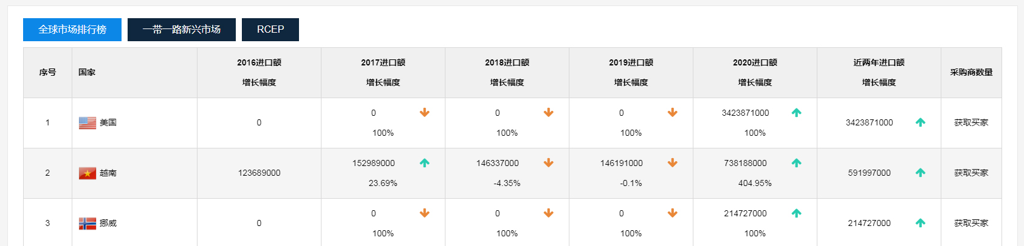Click the 2020进口额 column header
The width and height of the screenshot is (1024, 246).
(755, 62)
